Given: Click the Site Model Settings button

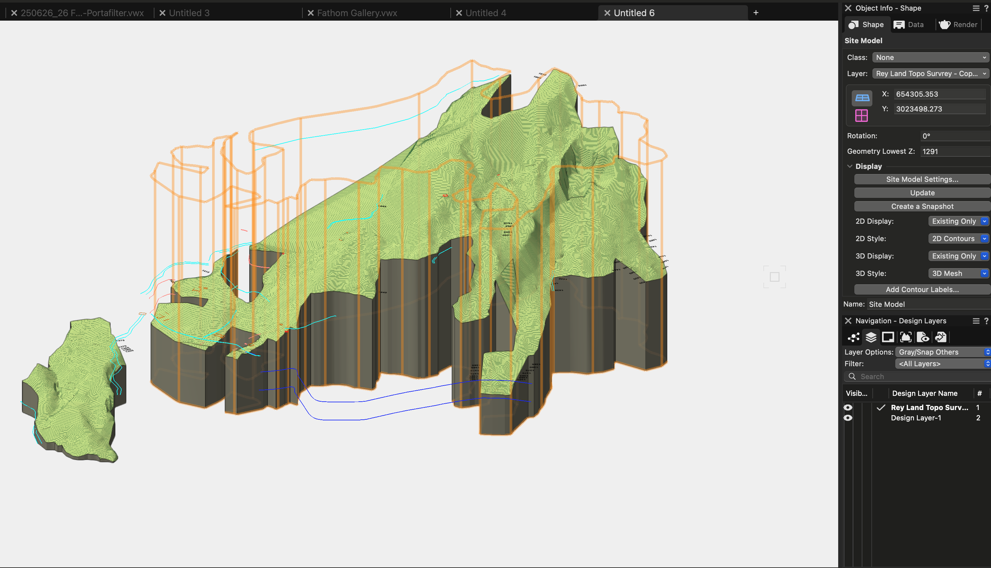Looking at the screenshot, I should click(x=922, y=179).
